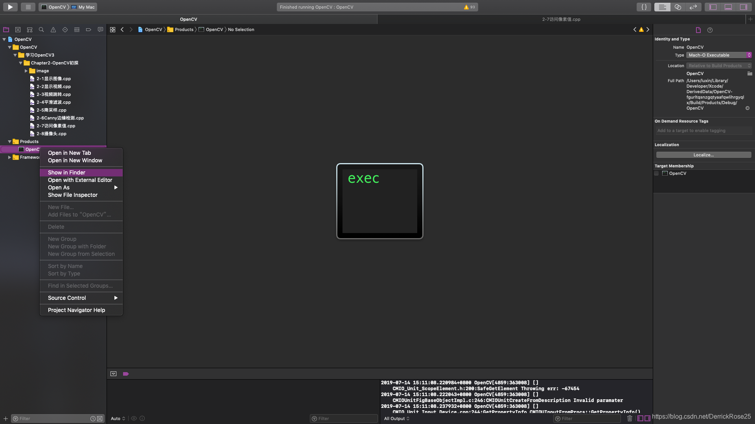The width and height of the screenshot is (755, 424).
Task: Click the on-demand resource tags field
Action: 703,130
